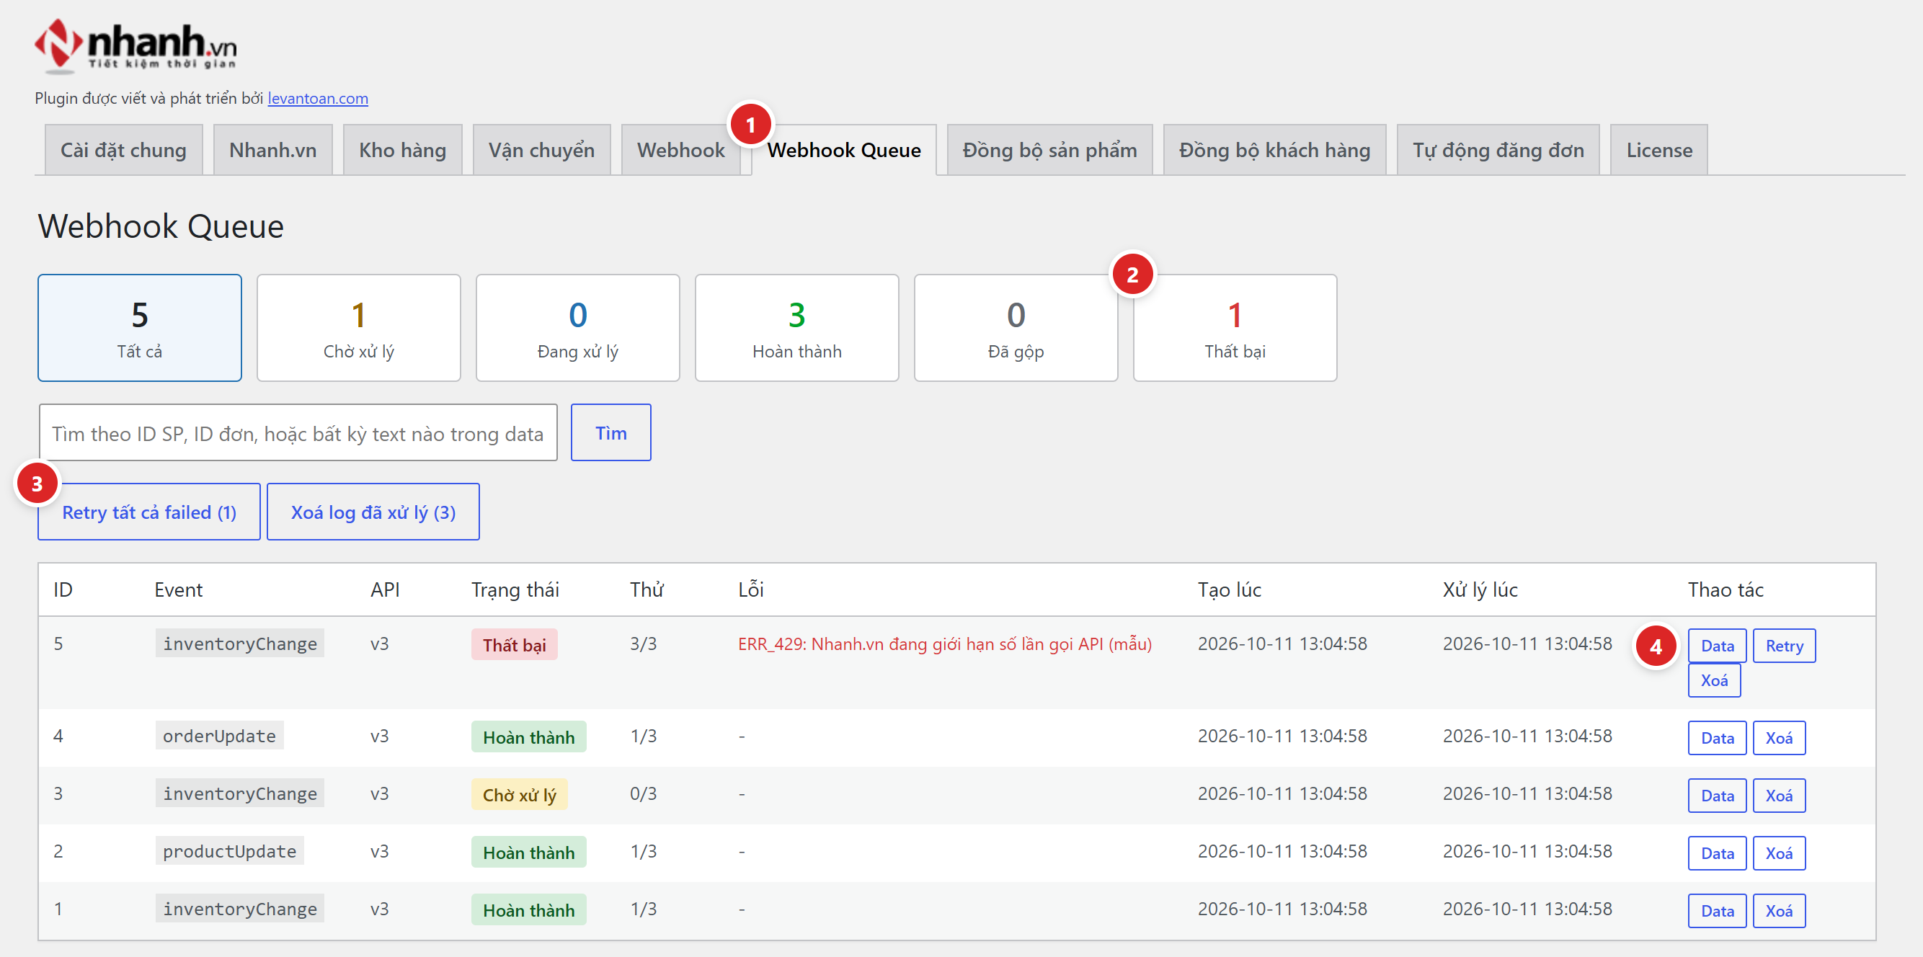Open the License tab

point(1658,150)
